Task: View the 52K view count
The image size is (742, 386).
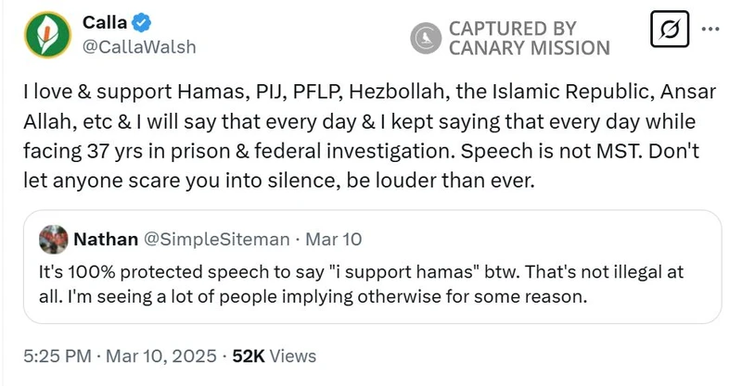Action: [249, 355]
